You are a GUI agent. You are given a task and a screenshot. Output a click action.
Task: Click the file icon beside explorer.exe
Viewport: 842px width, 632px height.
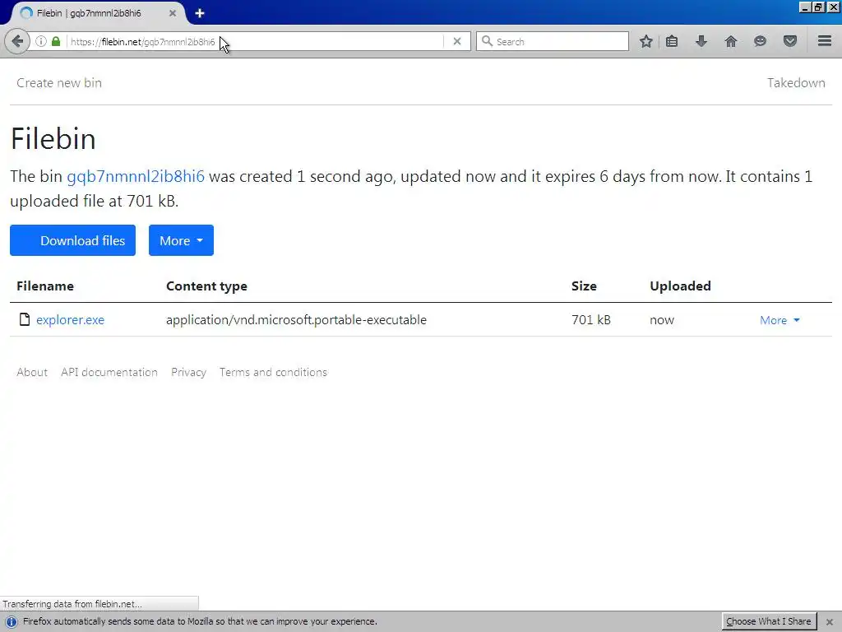click(25, 320)
